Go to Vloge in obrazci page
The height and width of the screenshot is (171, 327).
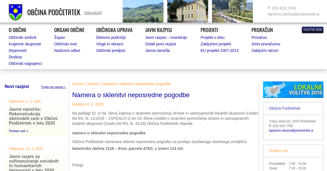point(110,44)
